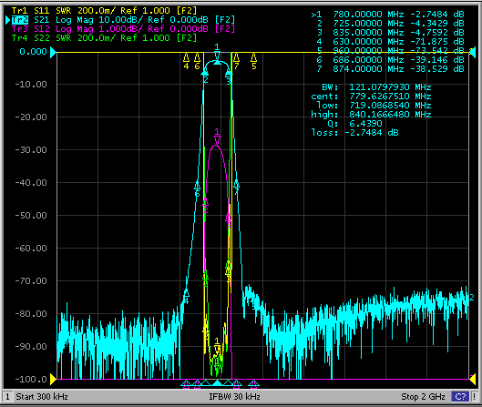This screenshot has height=407, width=482.
Task: Click the highlighted Tr2 S21 trace label
Action: tap(123, 20)
